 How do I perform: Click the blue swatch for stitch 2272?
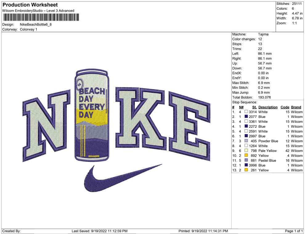click(x=246, y=126)
